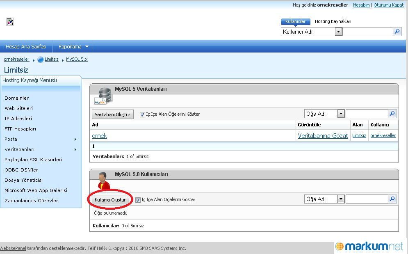Go to Hesap Ana Sayfası
The width and height of the screenshot is (408, 254).
click(x=26, y=46)
